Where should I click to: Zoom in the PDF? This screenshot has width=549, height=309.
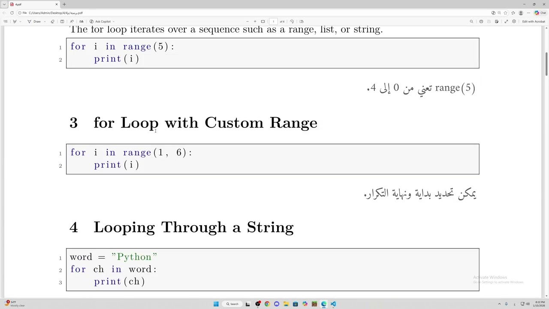coord(255,21)
